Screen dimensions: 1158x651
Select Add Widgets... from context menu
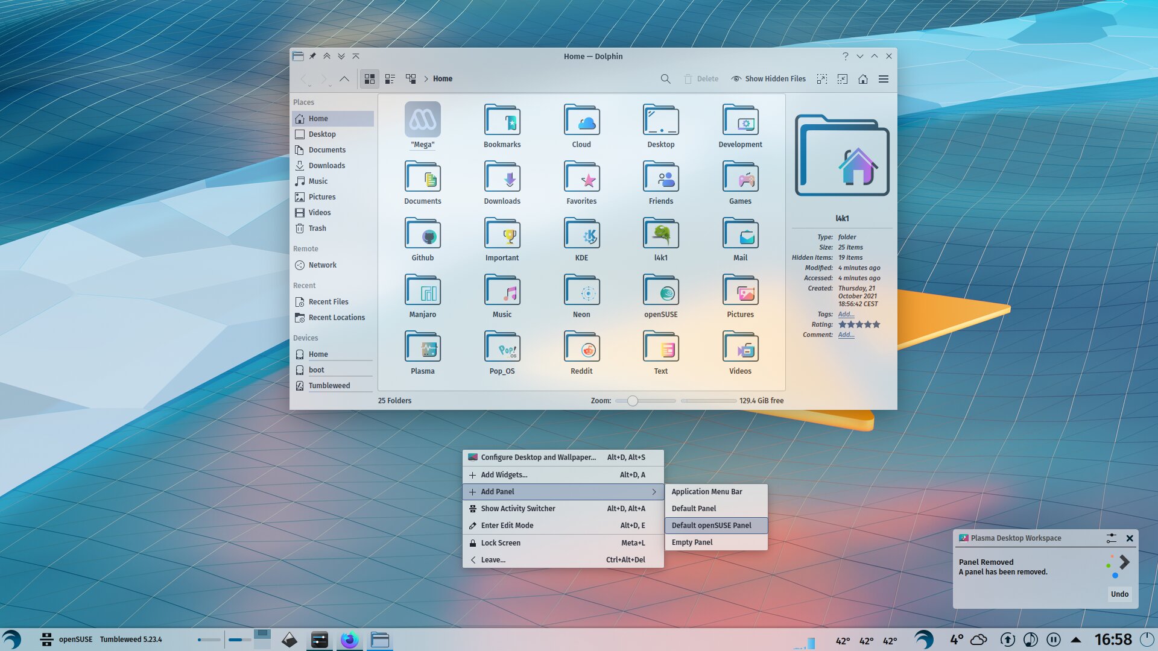(563, 475)
